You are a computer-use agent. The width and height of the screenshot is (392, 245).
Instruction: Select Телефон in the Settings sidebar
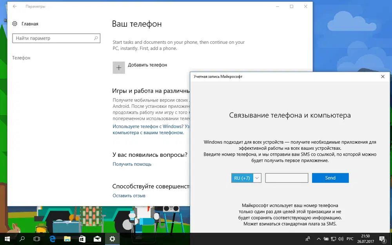[x=21, y=58]
